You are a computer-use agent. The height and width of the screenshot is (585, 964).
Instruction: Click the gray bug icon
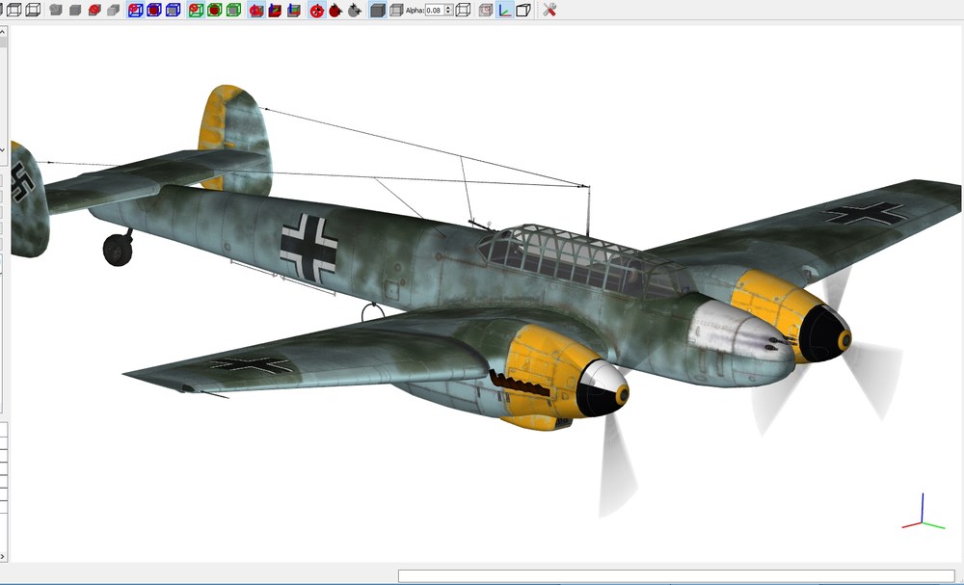[x=354, y=10]
